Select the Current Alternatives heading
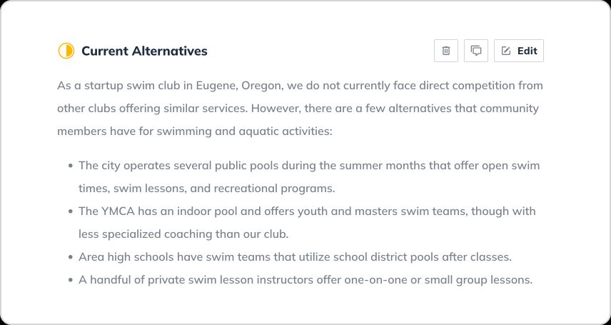Image resolution: width=611 pixels, height=325 pixels. (144, 51)
